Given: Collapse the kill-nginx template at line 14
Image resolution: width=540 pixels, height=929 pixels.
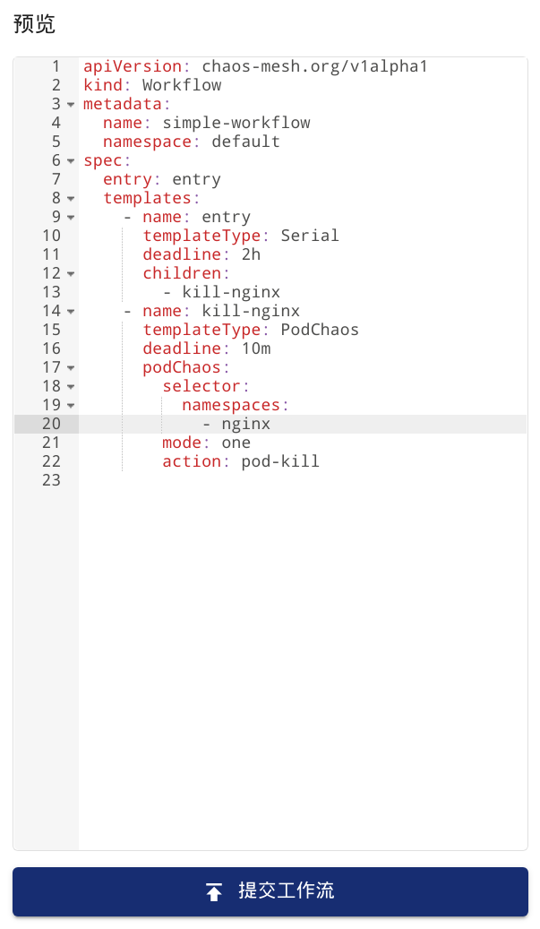Looking at the screenshot, I should point(71,311).
